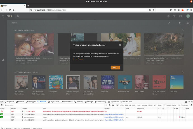Switch to the Performance devtools tab
The image size is (193, 129).
[67, 102]
